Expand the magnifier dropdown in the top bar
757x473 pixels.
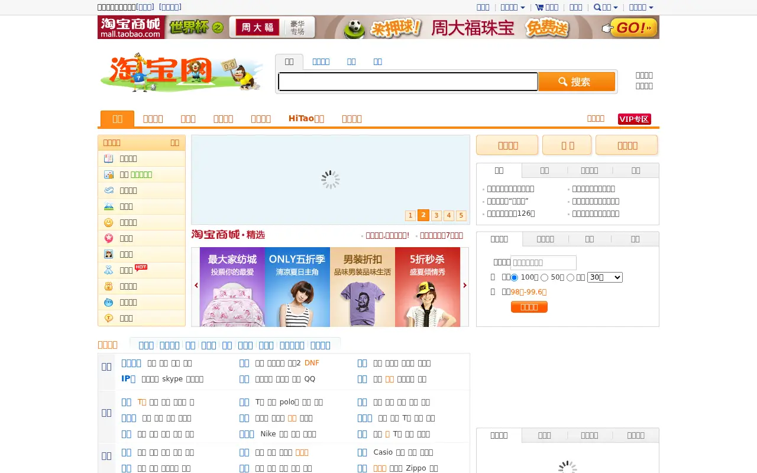click(x=606, y=7)
